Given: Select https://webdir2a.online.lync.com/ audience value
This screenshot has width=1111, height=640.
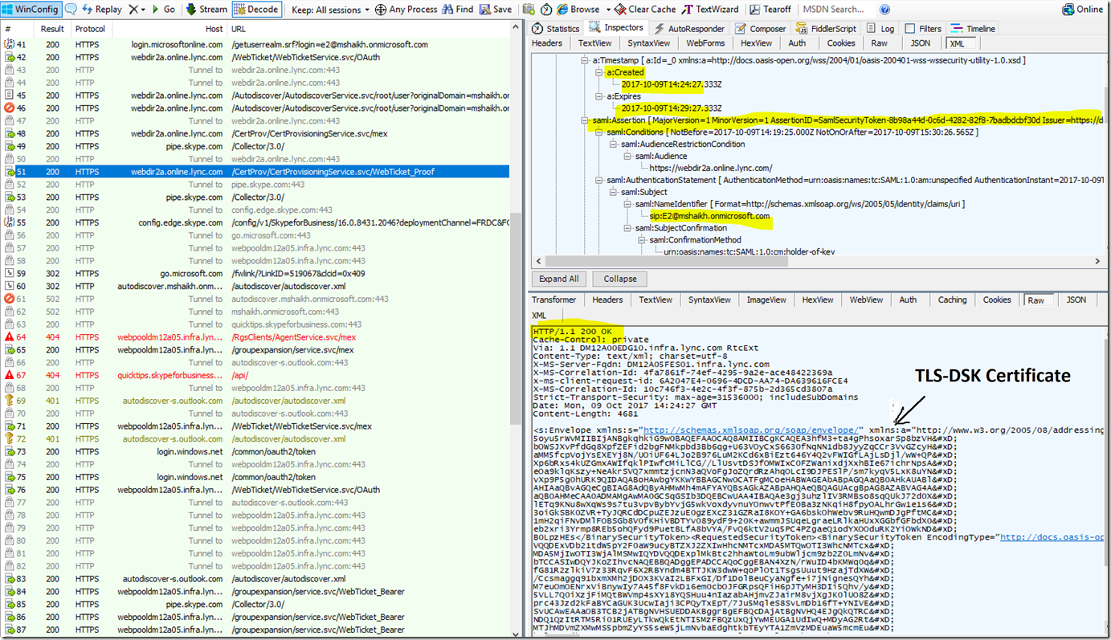Looking at the screenshot, I should tap(711, 169).
